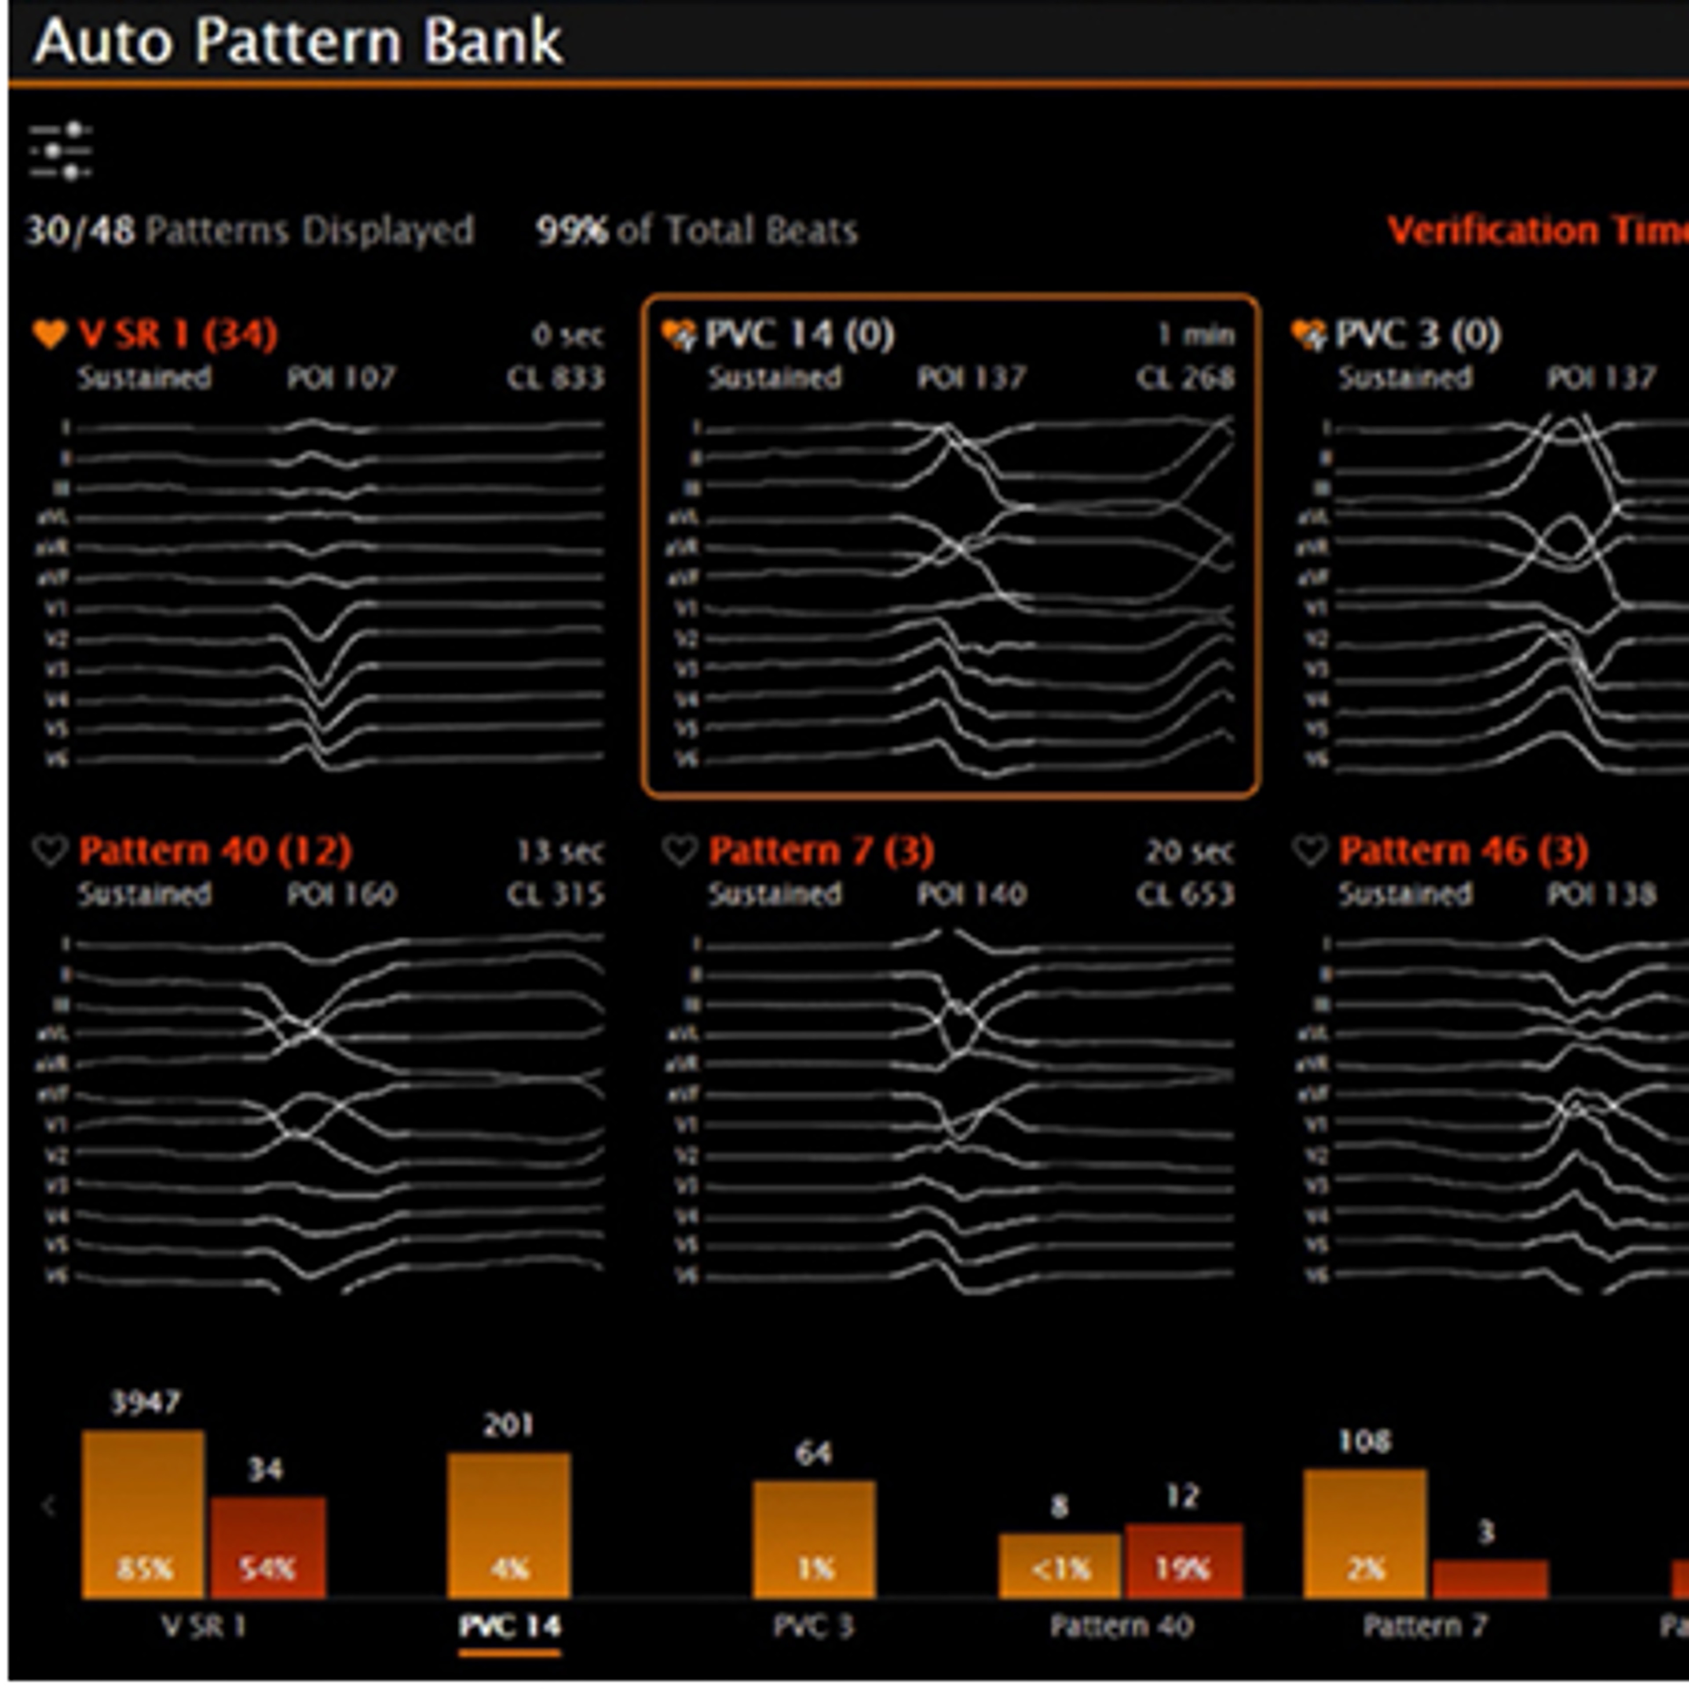Click the 1 min duration on PVC 14
The width and height of the screenshot is (1689, 1689).
[x=1197, y=334]
